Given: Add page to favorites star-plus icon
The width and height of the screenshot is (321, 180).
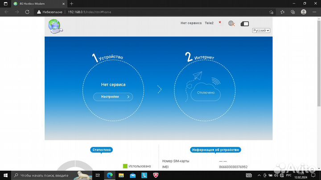Looking at the screenshot, I should coord(271,12).
